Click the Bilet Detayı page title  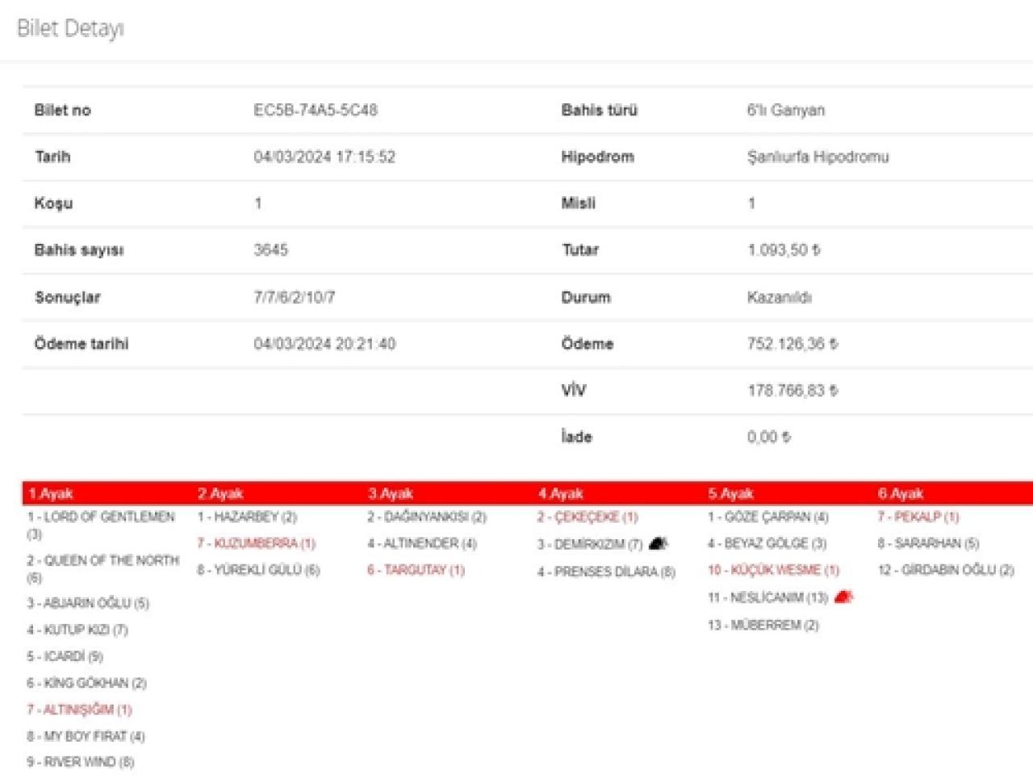click(x=70, y=28)
